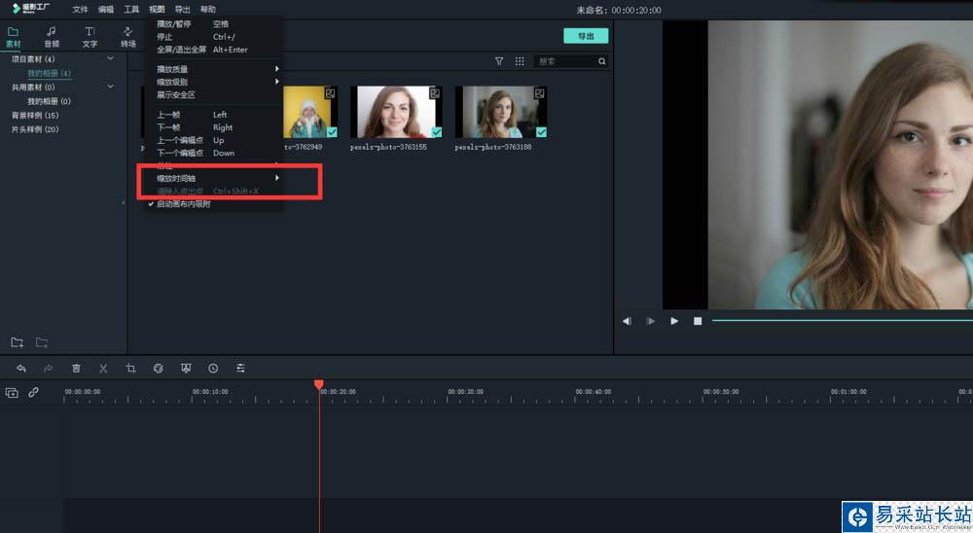Choose 停止 from the menu

click(214, 37)
